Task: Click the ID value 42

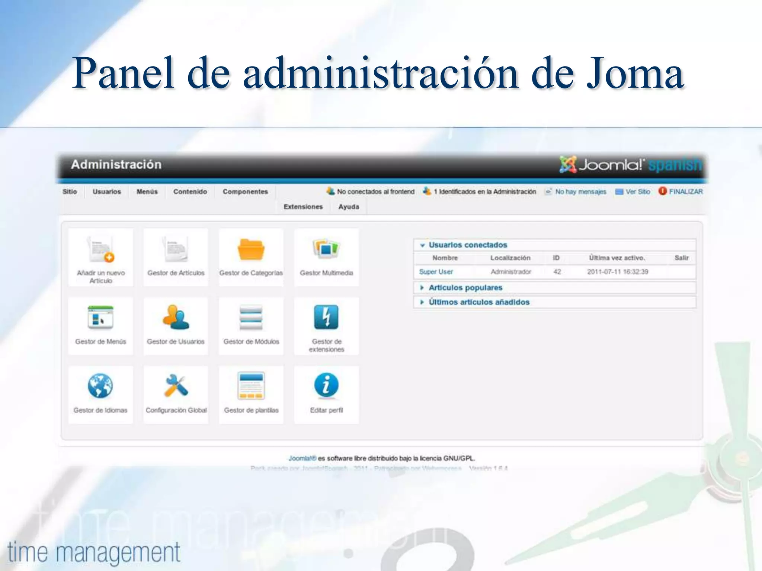Action: [557, 272]
